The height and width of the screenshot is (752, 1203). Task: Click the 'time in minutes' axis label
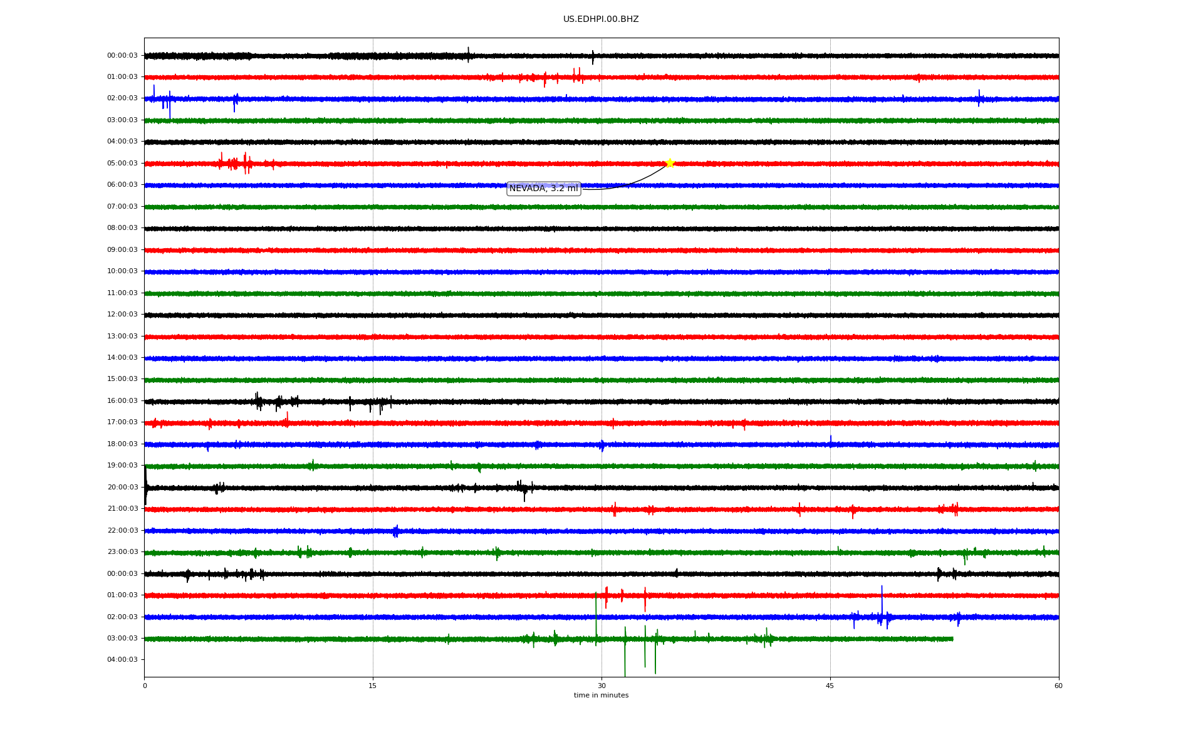point(601,696)
